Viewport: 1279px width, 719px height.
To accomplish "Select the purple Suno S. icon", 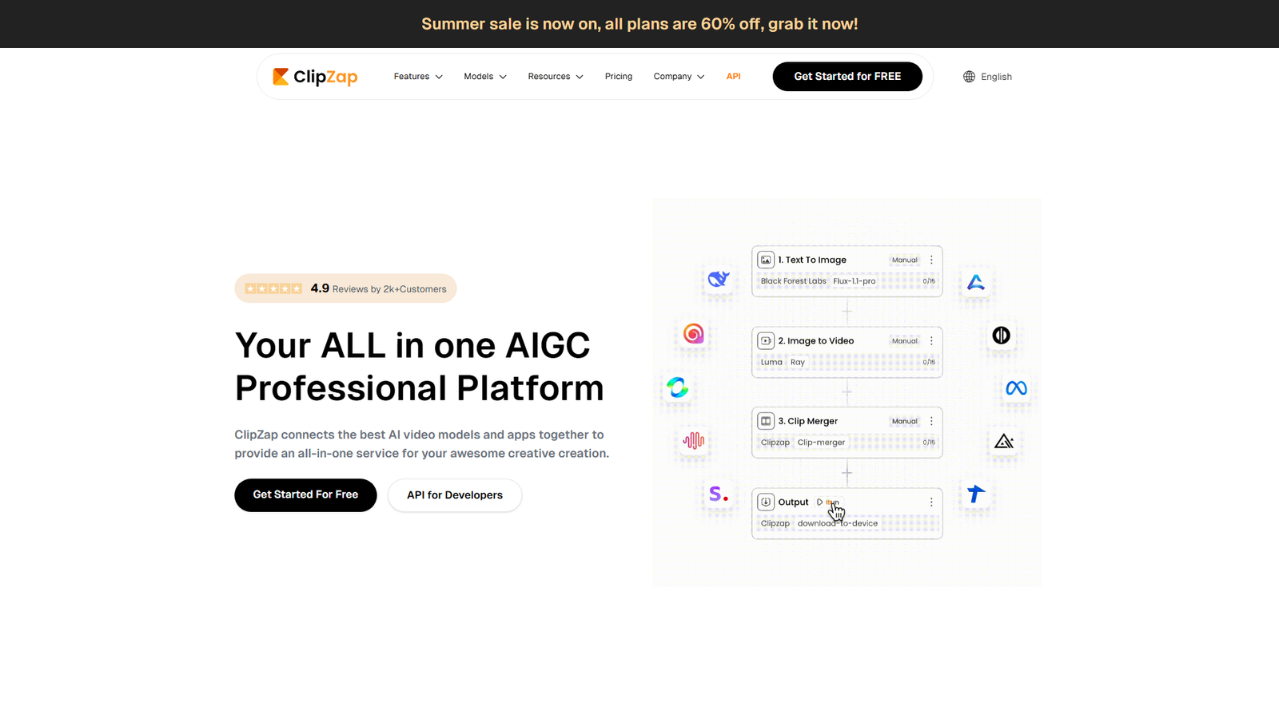I will pos(717,494).
